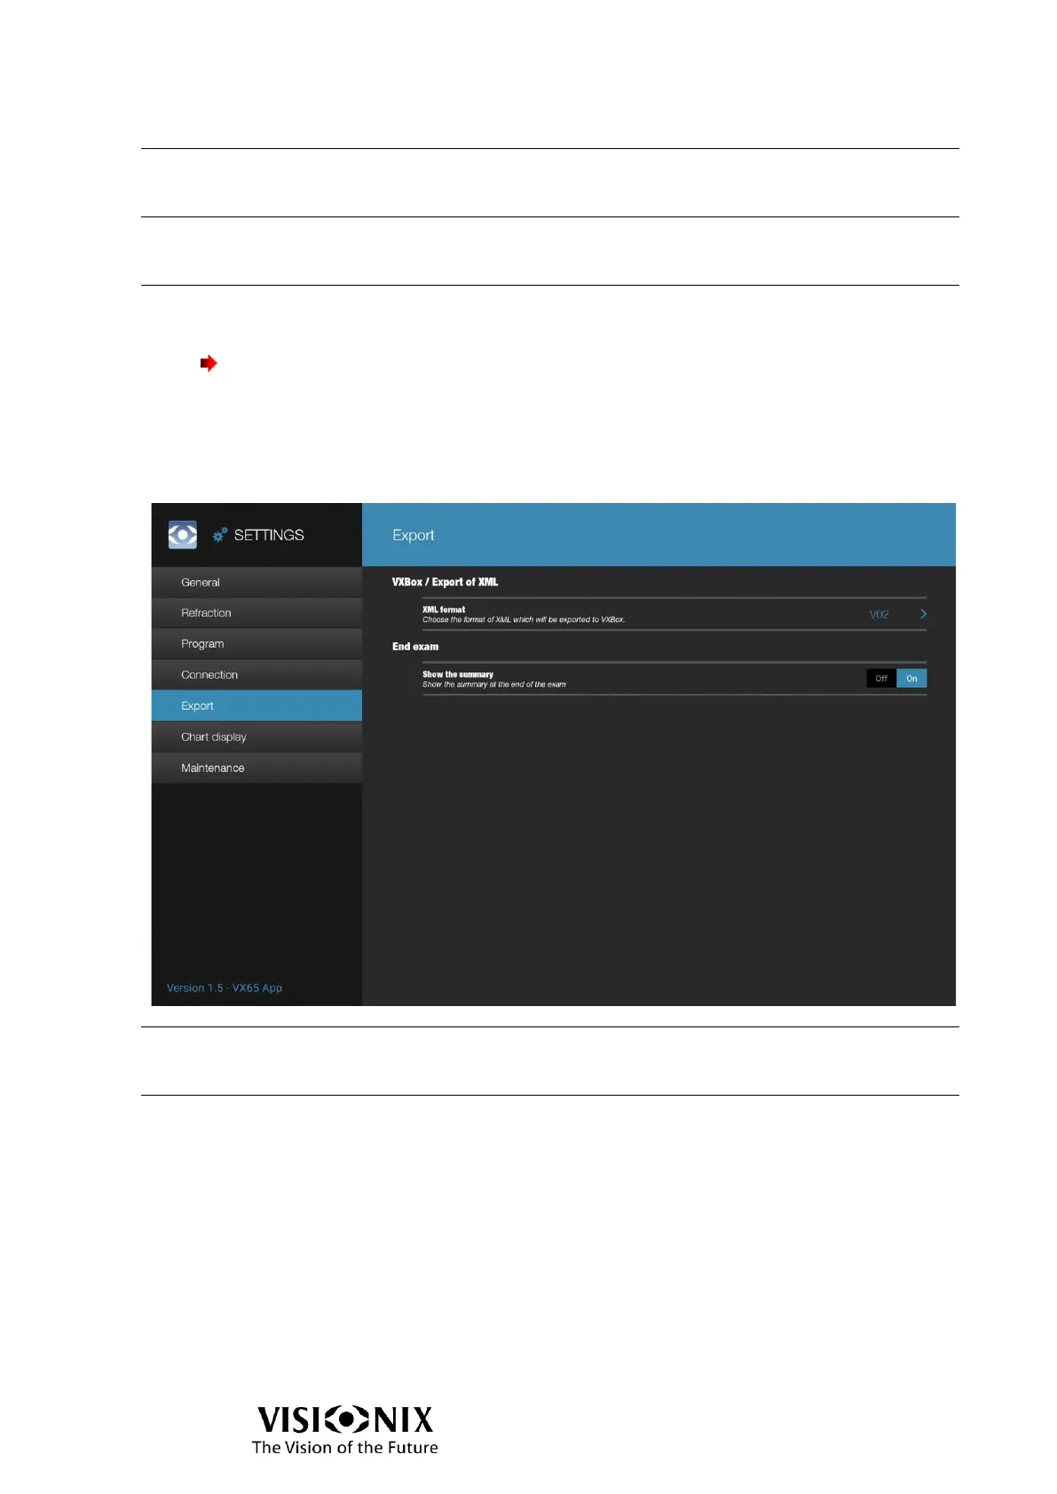
Task: Click the V02 XML format value
Action: coord(879,615)
